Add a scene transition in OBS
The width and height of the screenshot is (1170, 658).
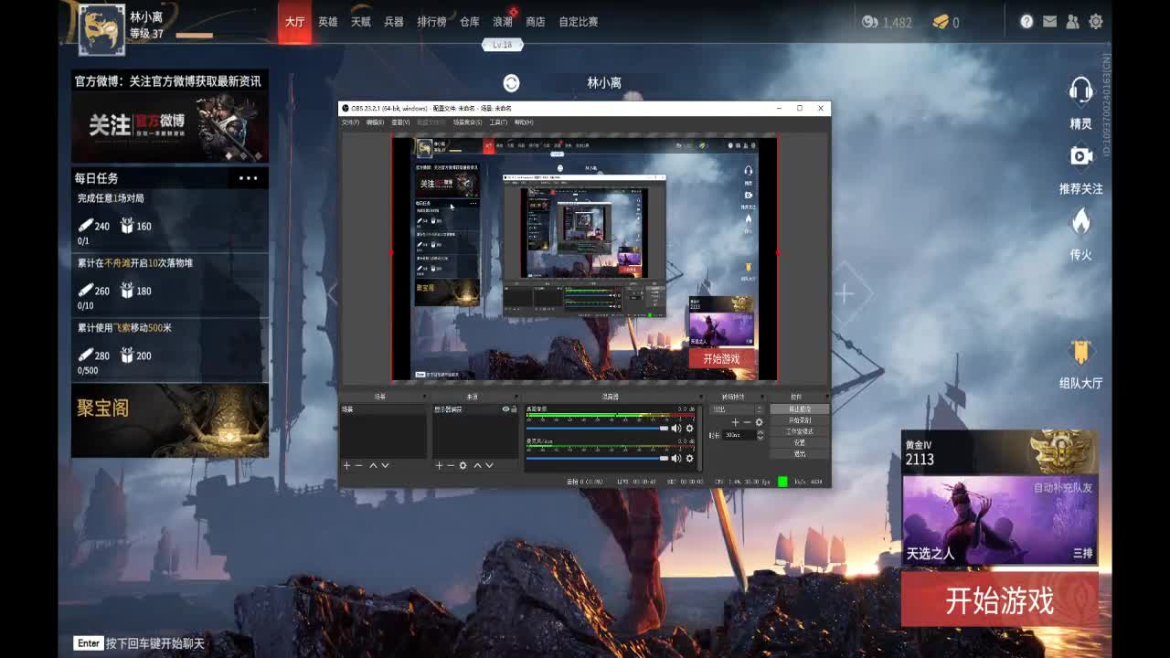(x=735, y=422)
